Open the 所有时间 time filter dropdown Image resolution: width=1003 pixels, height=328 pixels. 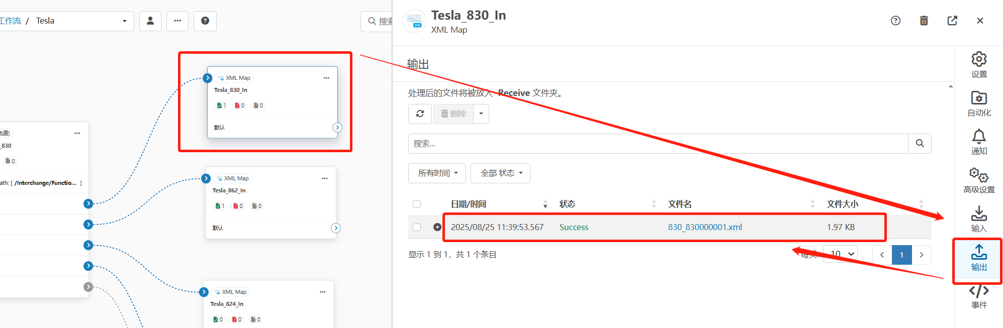point(437,173)
